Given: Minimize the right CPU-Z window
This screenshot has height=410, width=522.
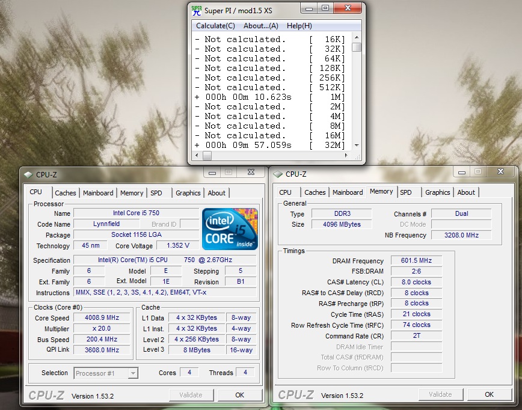Looking at the screenshot, I should click(x=462, y=172).
